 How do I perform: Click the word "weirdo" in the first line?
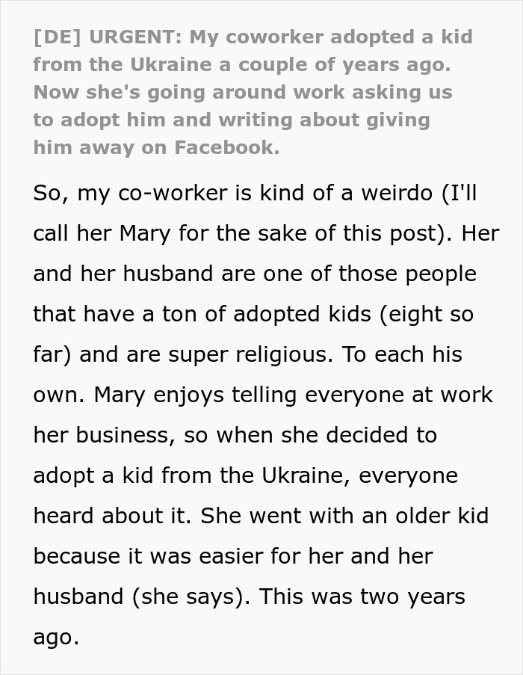tap(397, 193)
